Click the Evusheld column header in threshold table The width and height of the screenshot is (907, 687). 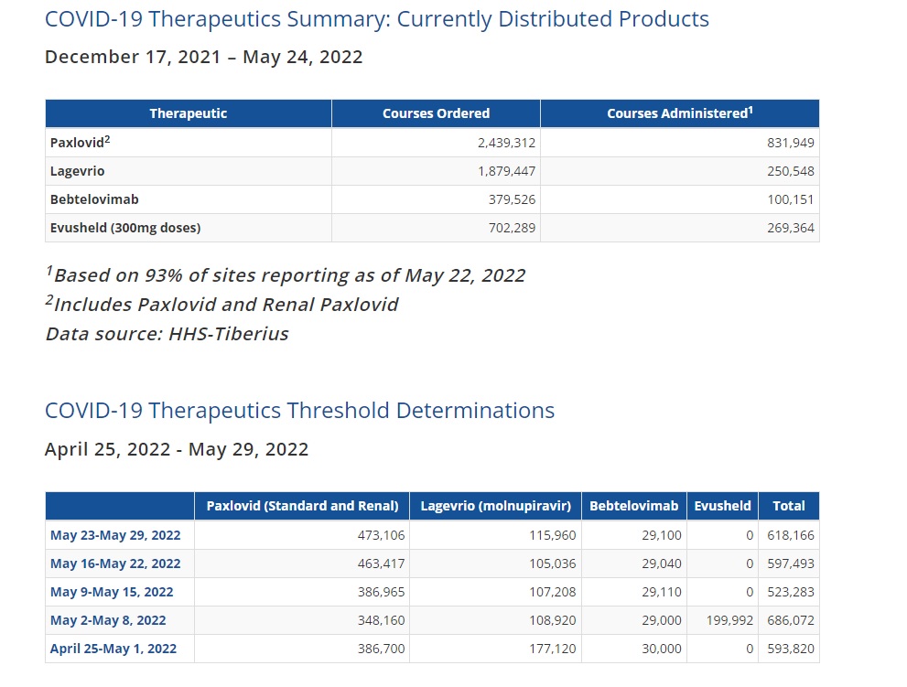722,506
